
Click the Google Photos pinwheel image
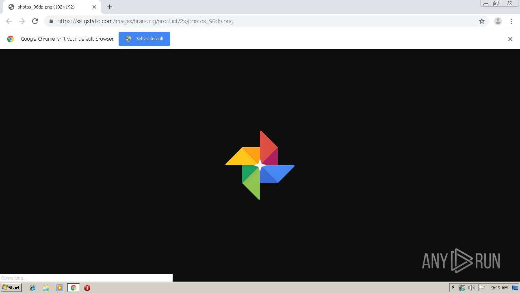(x=260, y=165)
